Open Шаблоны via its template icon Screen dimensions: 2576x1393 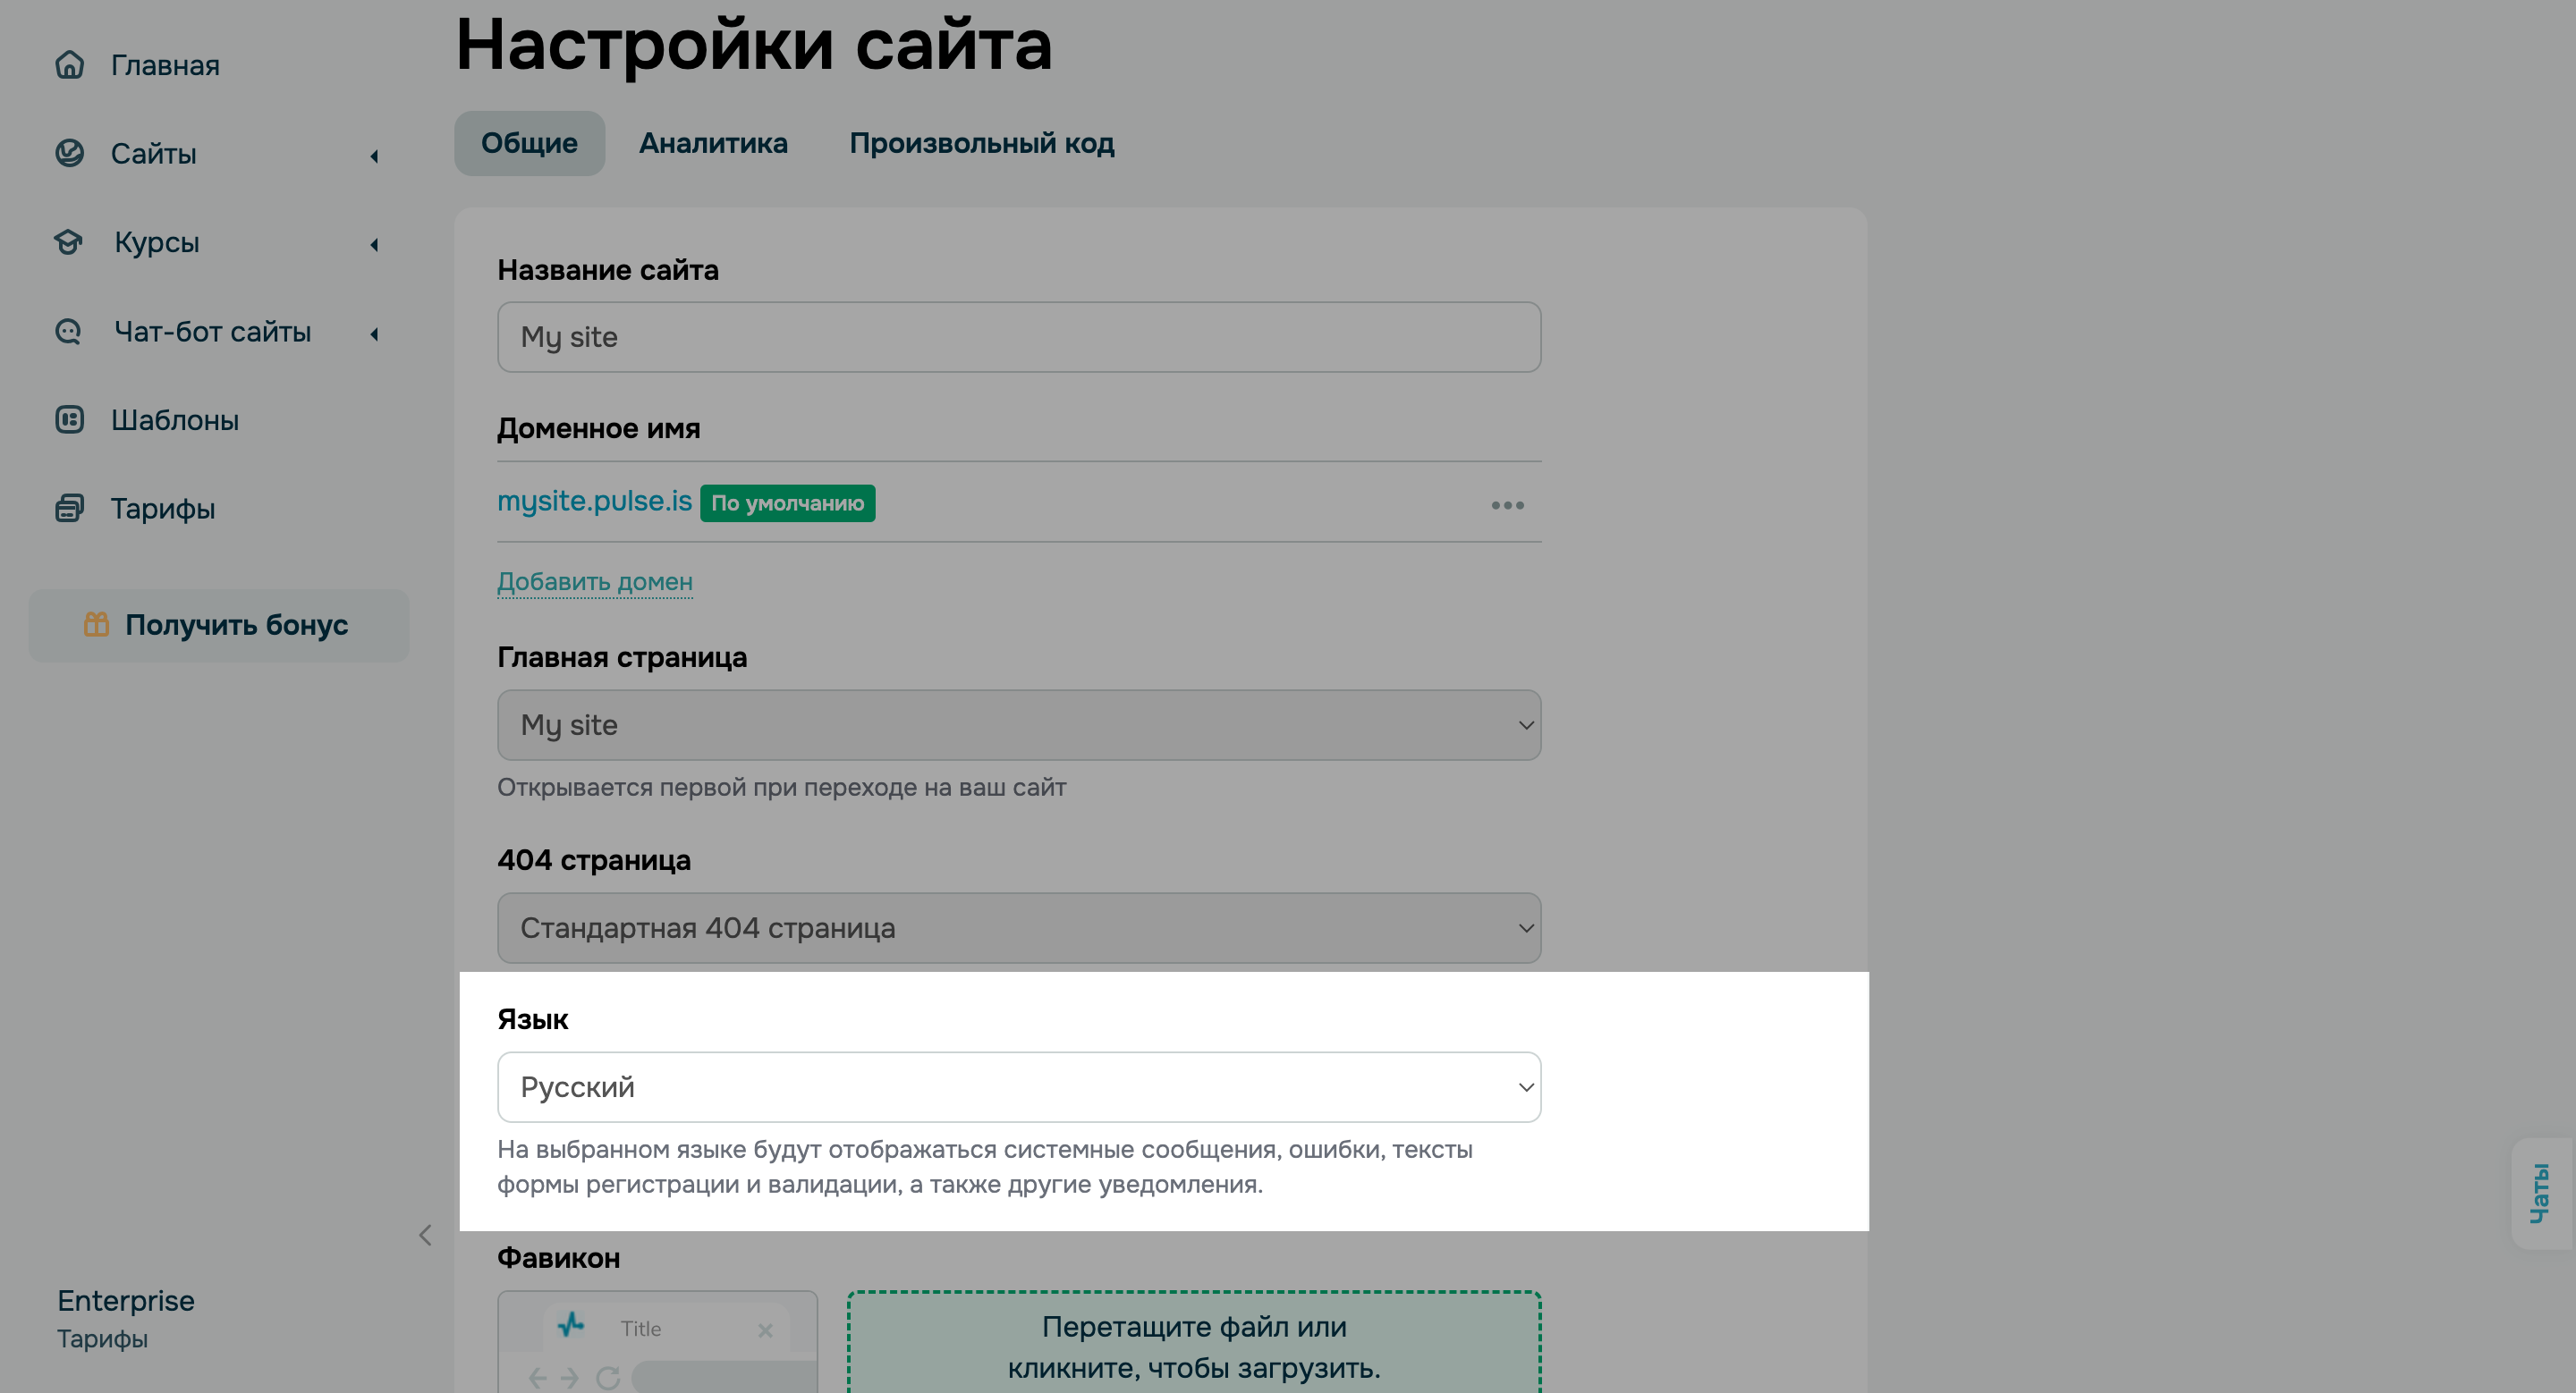click(69, 419)
